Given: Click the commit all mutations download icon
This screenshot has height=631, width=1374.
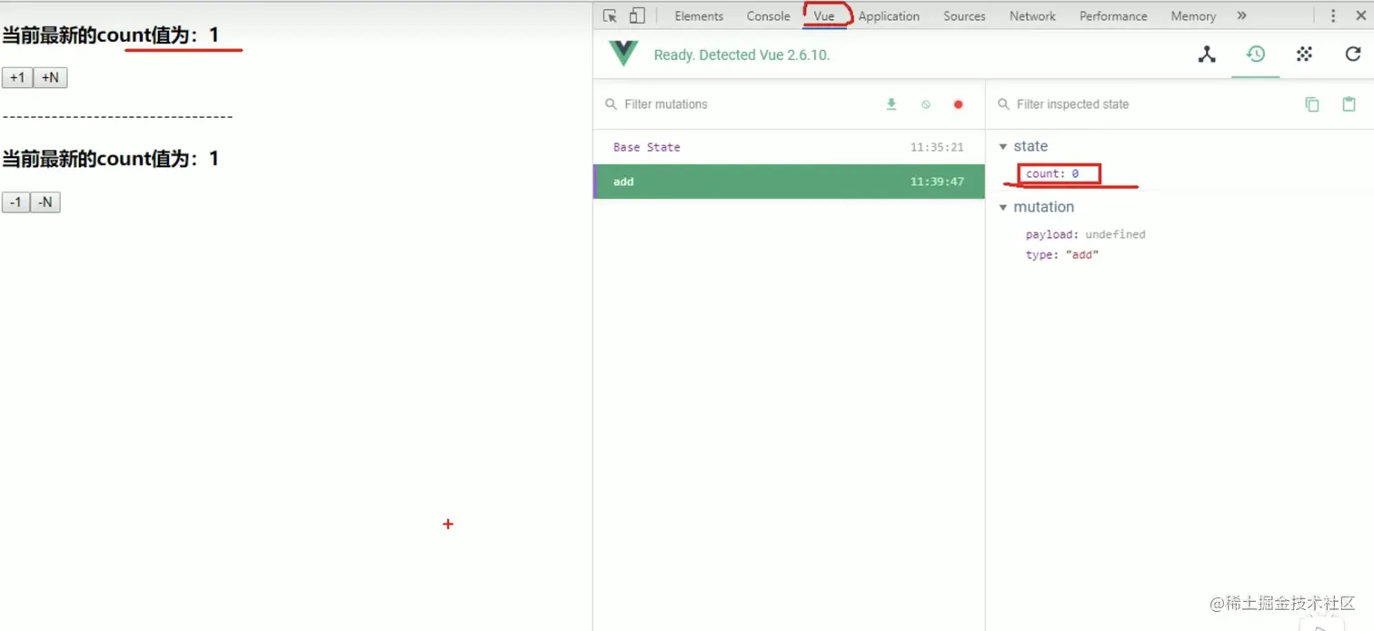Looking at the screenshot, I should (x=891, y=104).
